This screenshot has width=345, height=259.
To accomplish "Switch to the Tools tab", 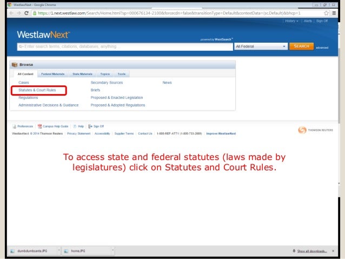I will click(x=122, y=74).
